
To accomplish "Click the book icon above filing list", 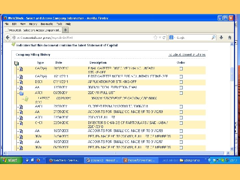I will coord(16,63).
